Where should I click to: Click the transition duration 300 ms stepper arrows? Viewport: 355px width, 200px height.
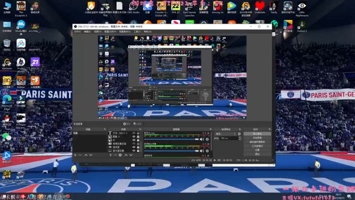click(240, 138)
